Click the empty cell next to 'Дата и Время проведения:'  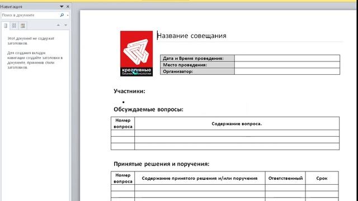tap(287, 58)
